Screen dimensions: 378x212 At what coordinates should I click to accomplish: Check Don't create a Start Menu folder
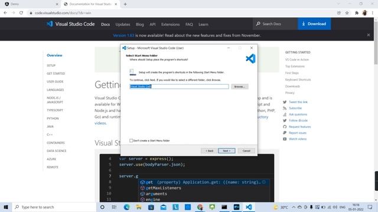131,141
